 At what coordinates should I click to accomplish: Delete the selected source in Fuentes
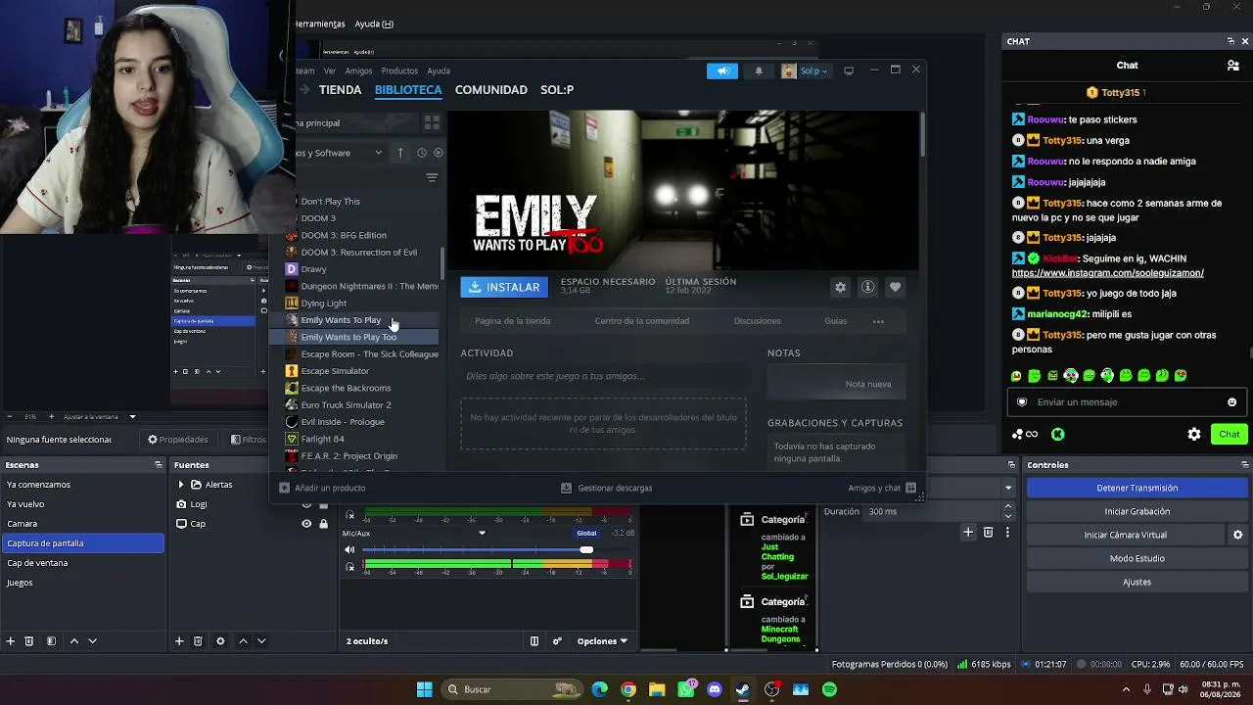(x=198, y=641)
